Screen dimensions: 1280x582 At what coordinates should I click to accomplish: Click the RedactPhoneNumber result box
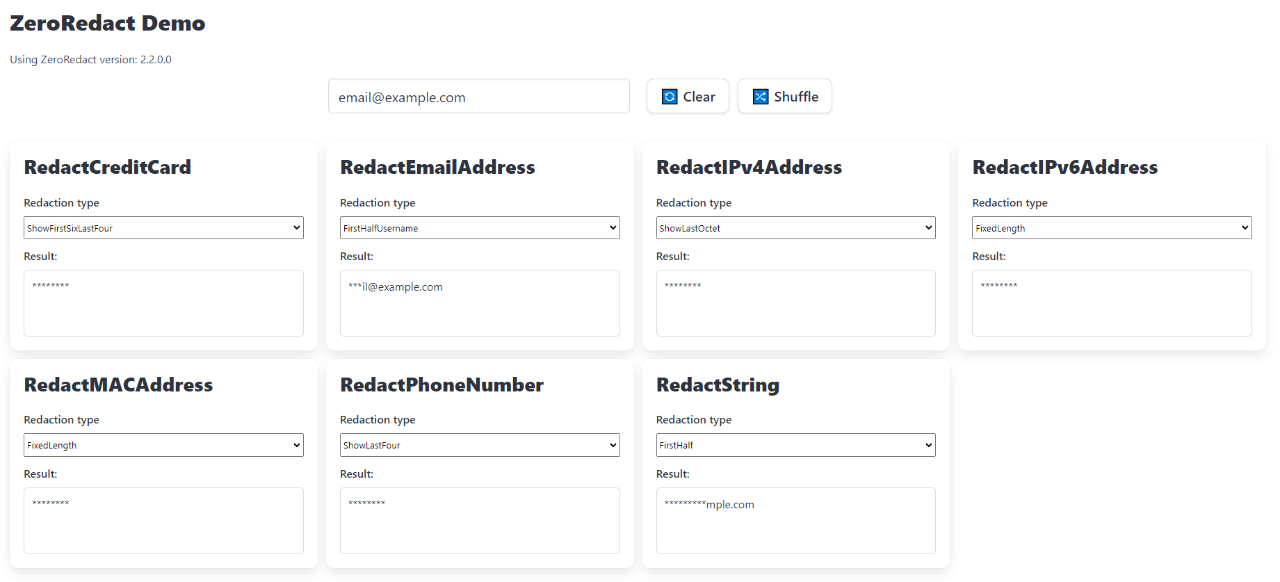click(x=480, y=521)
